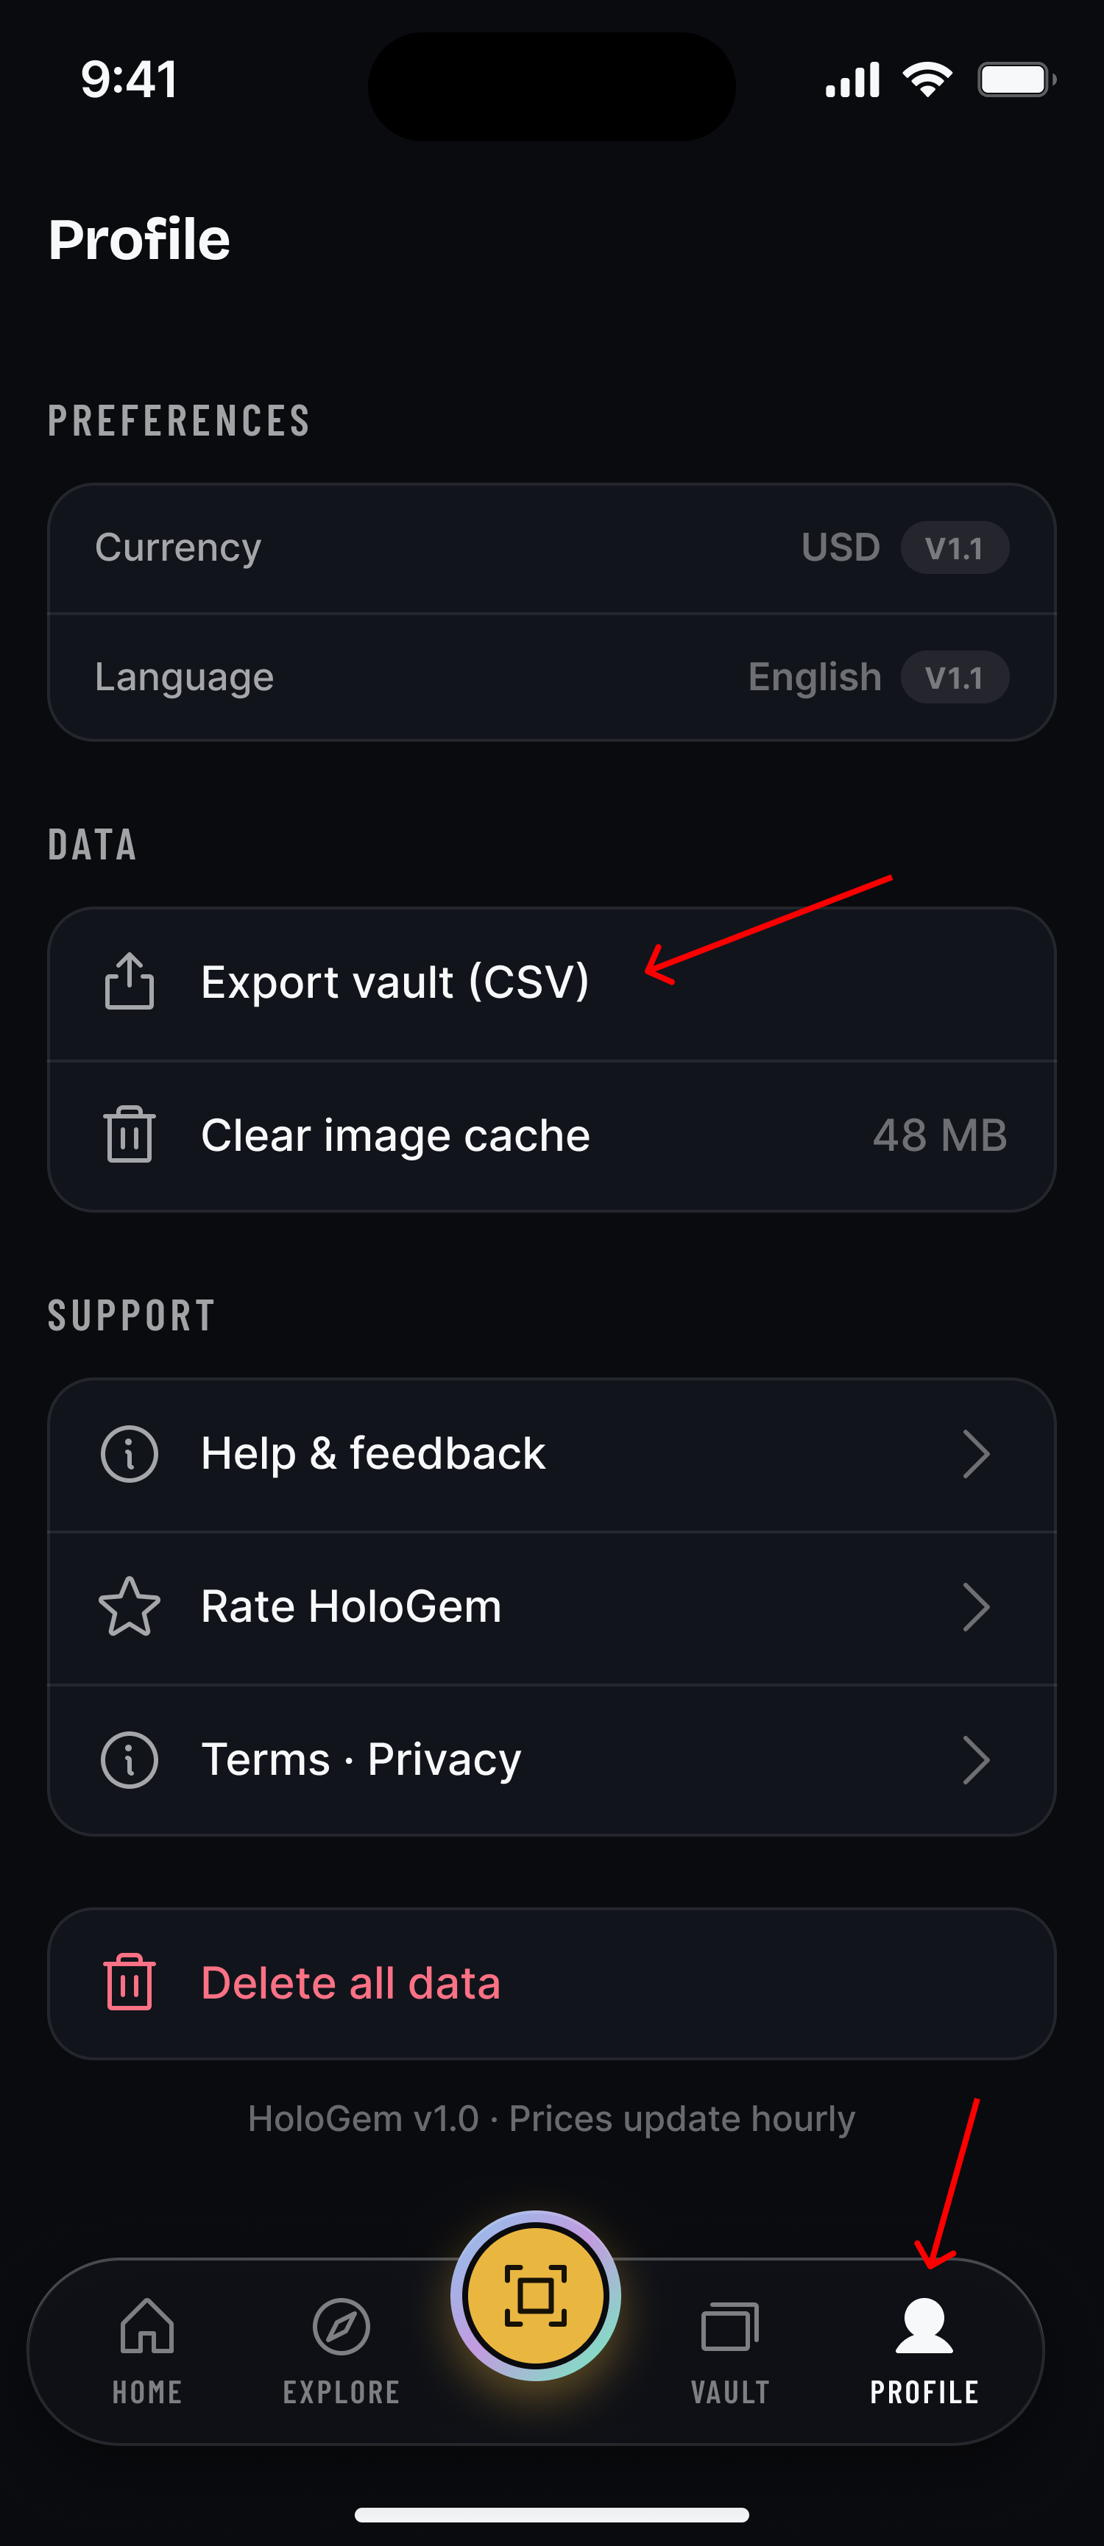Select the Profile tab

pyautogui.click(x=924, y=2351)
